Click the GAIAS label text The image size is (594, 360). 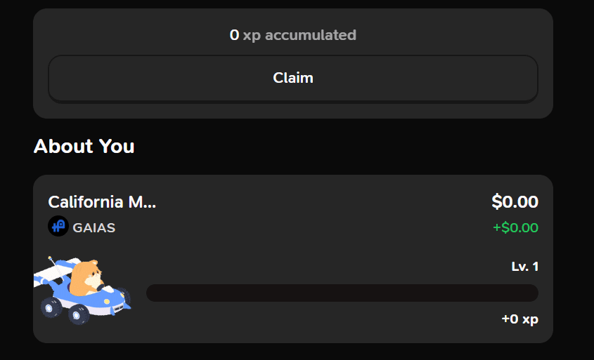pyautogui.click(x=94, y=227)
